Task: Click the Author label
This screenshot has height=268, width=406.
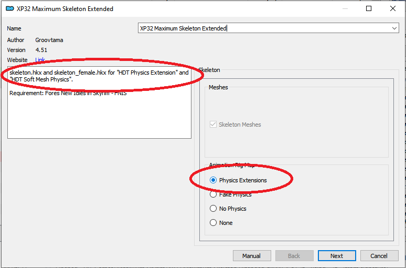Action: pos(16,40)
